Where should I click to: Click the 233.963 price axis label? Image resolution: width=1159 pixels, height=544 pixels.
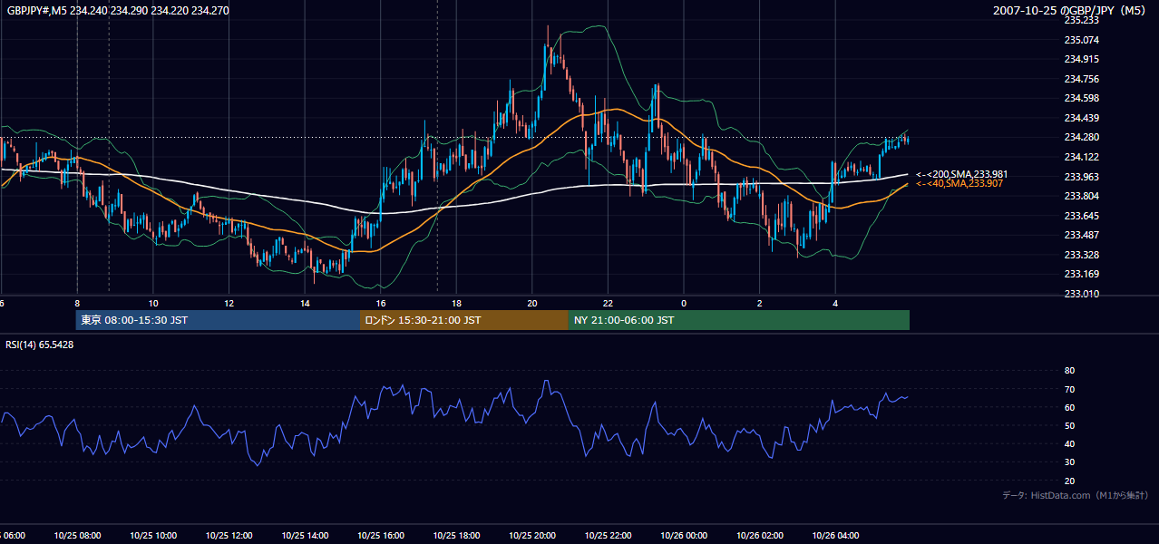point(1081,177)
